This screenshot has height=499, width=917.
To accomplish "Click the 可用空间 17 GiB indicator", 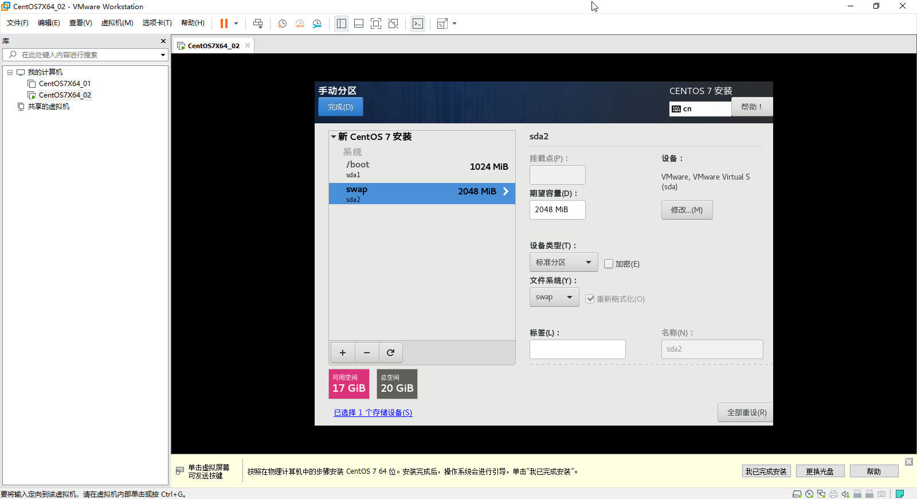I will [348, 384].
